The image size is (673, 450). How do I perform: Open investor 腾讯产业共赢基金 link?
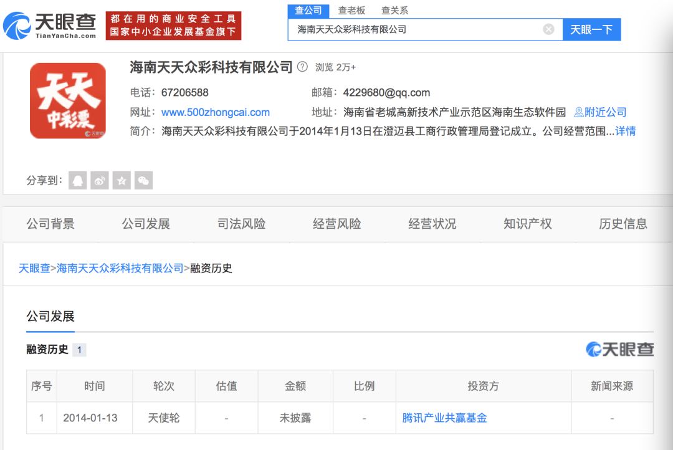tap(445, 418)
